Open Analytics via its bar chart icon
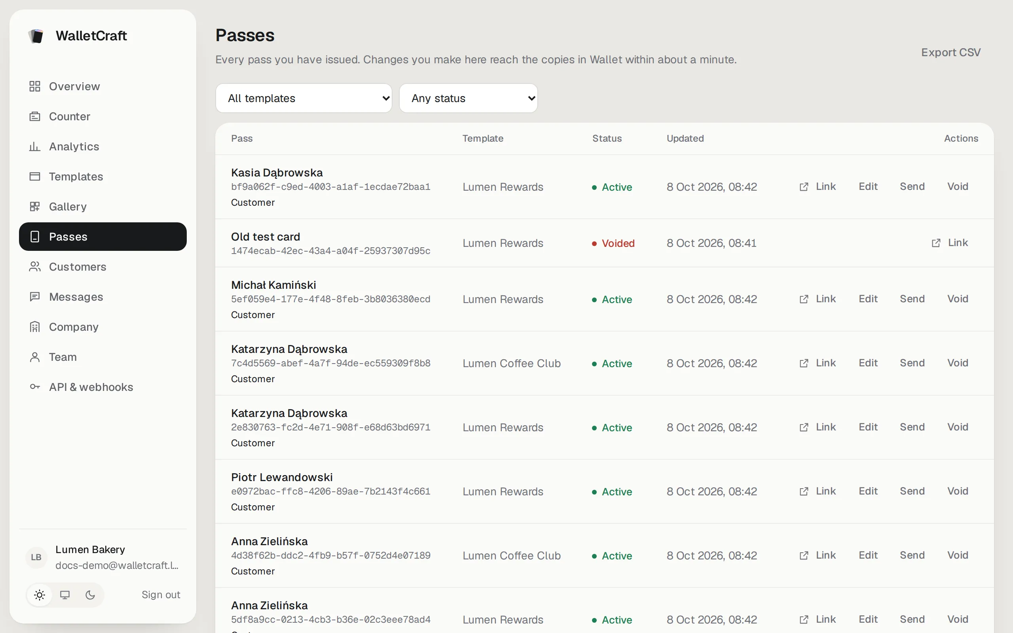Image resolution: width=1013 pixels, height=633 pixels. click(x=35, y=146)
